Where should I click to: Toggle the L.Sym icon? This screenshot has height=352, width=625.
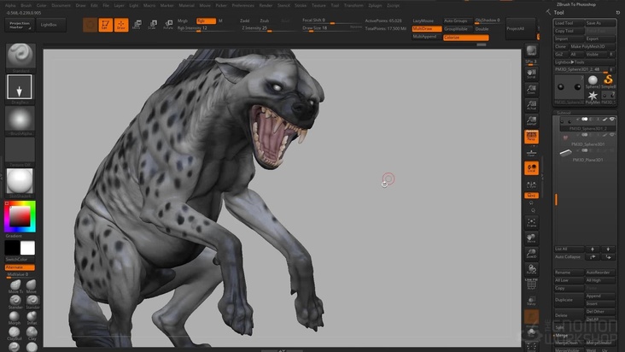pyautogui.click(x=531, y=185)
